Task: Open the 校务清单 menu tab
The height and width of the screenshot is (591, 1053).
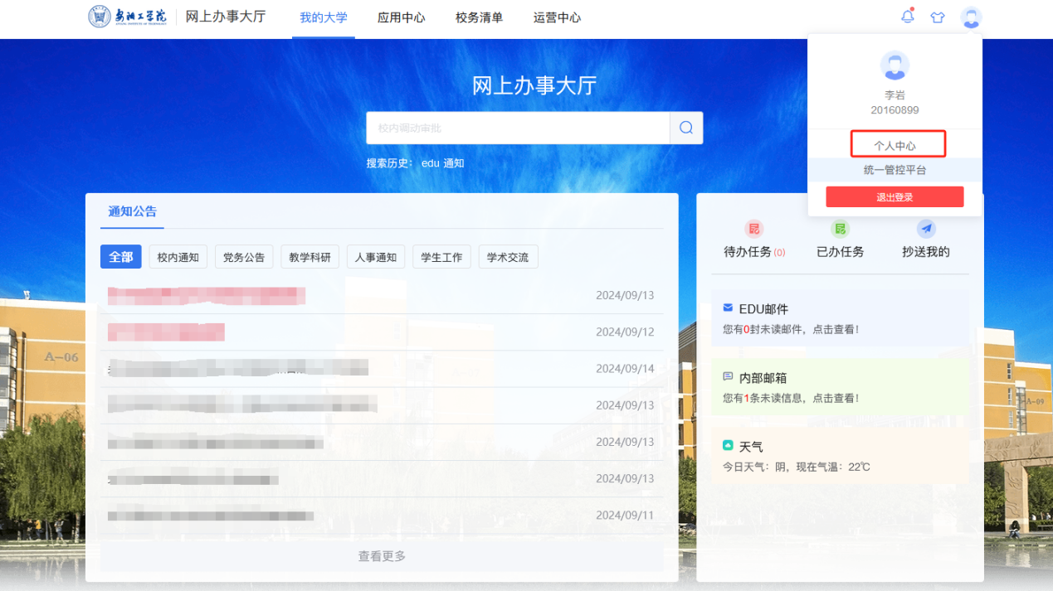Action: tap(479, 17)
